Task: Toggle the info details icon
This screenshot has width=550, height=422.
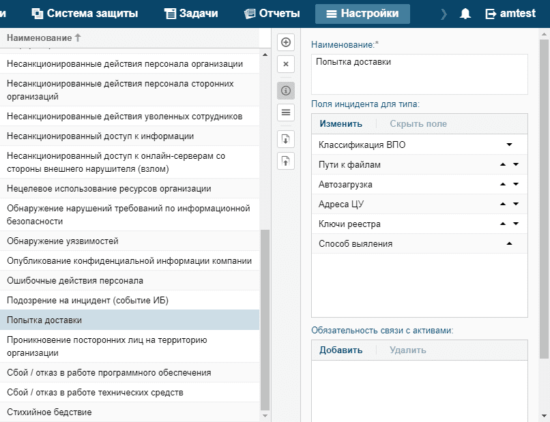Action: pos(286,90)
